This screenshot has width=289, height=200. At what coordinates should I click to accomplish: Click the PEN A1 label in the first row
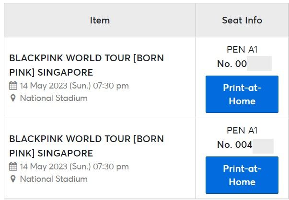pyautogui.click(x=242, y=49)
